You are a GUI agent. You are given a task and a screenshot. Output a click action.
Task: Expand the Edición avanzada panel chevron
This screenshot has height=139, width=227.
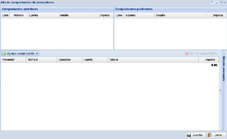pyautogui.click(x=224, y=54)
